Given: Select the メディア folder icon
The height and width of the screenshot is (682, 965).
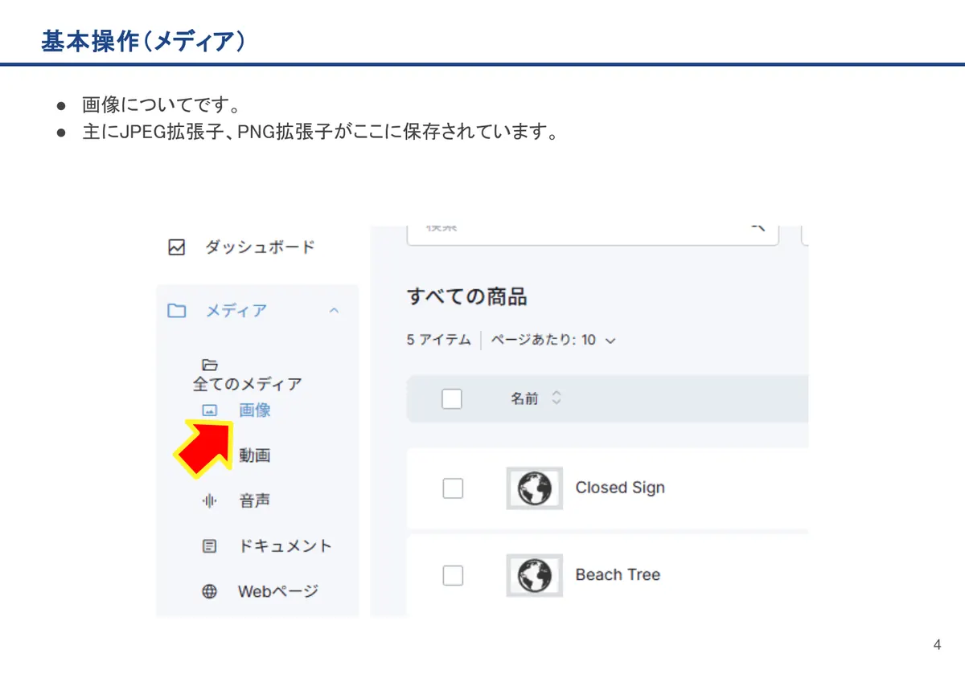Looking at the screenshot, I should pos(176,311).
